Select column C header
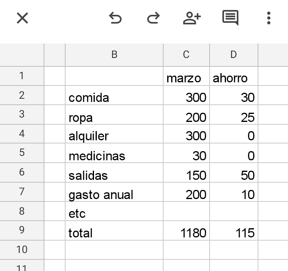The width and height of the screenshot is (288, 271). click(x=186, y=55)
